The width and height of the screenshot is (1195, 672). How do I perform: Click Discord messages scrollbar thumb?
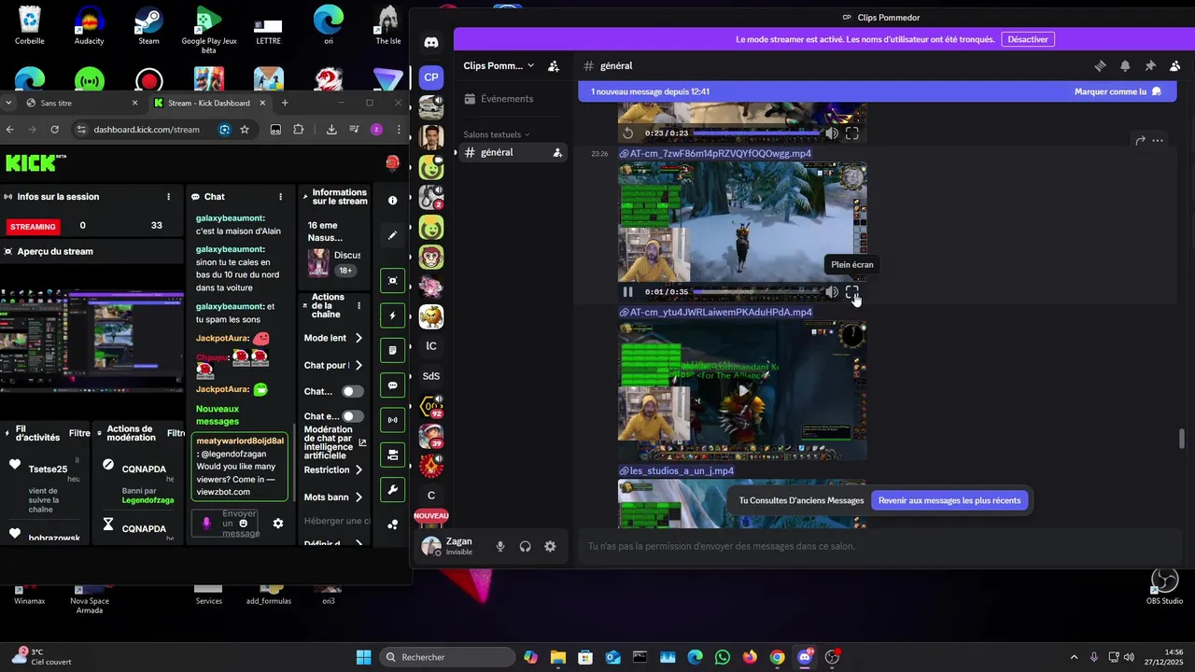pyautogui.click(x=1182, y=439)
